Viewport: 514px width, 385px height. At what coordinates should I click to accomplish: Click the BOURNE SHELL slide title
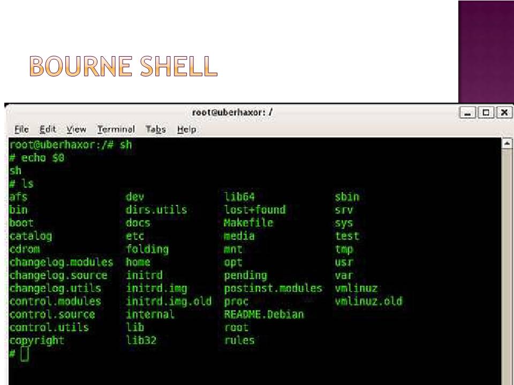click(122, 67)
